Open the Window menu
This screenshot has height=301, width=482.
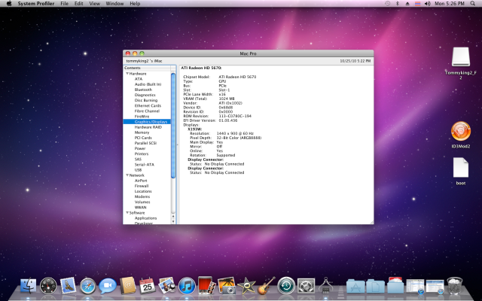click(114, 4)
